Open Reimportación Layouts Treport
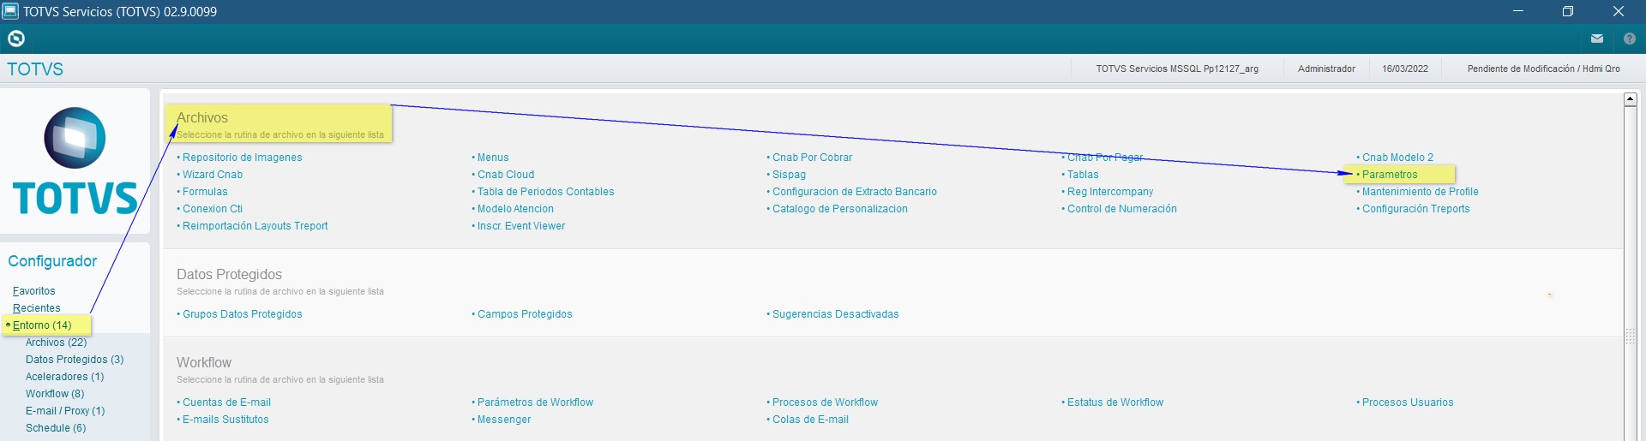 tap(255, 226)
